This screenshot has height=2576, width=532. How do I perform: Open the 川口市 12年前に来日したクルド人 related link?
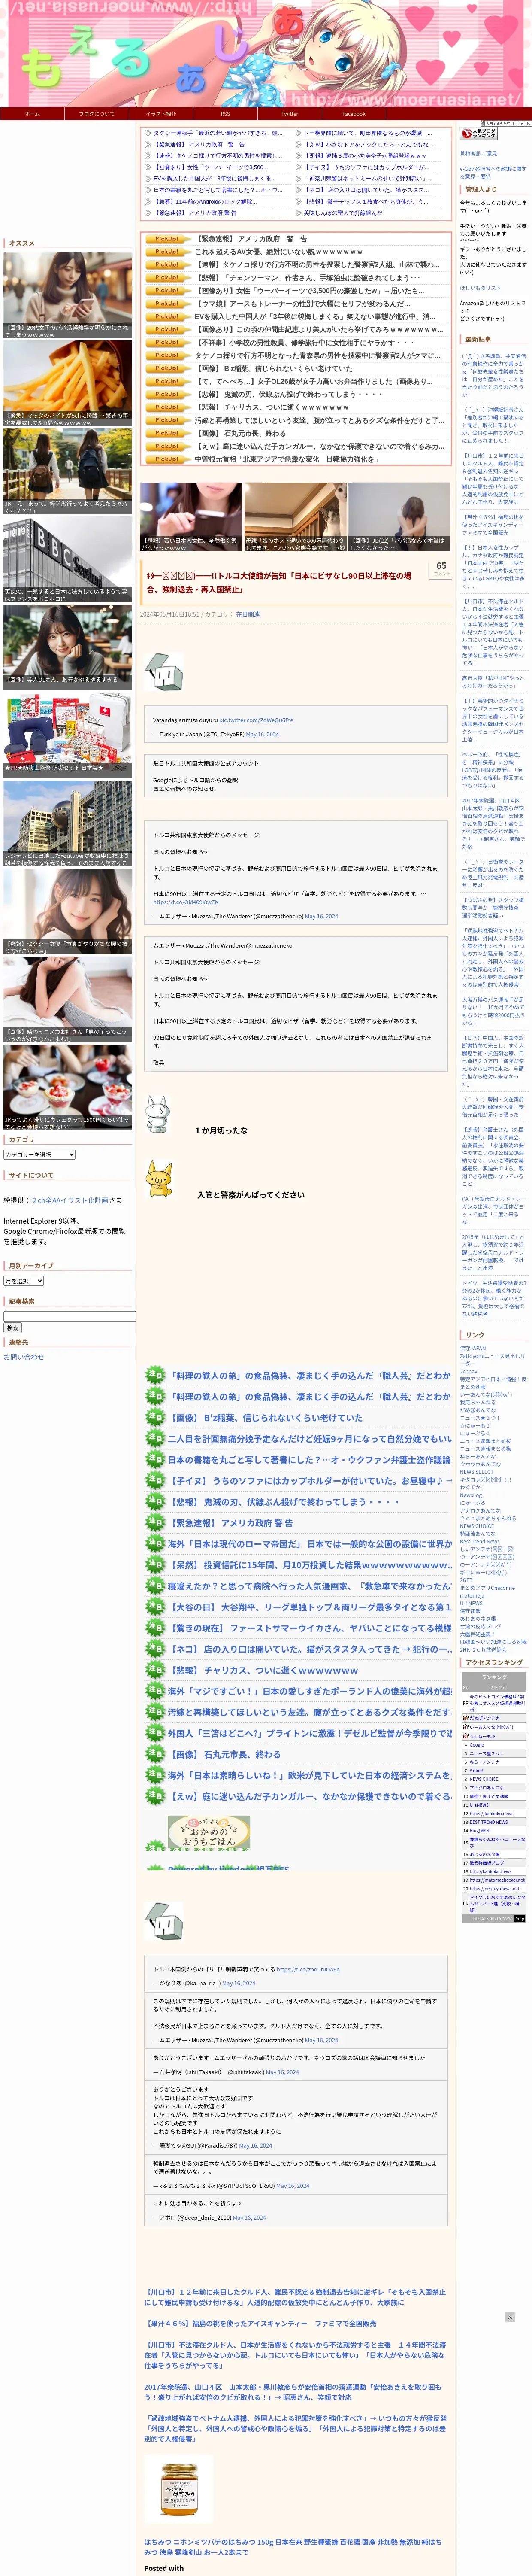[x=295, y=2297]
